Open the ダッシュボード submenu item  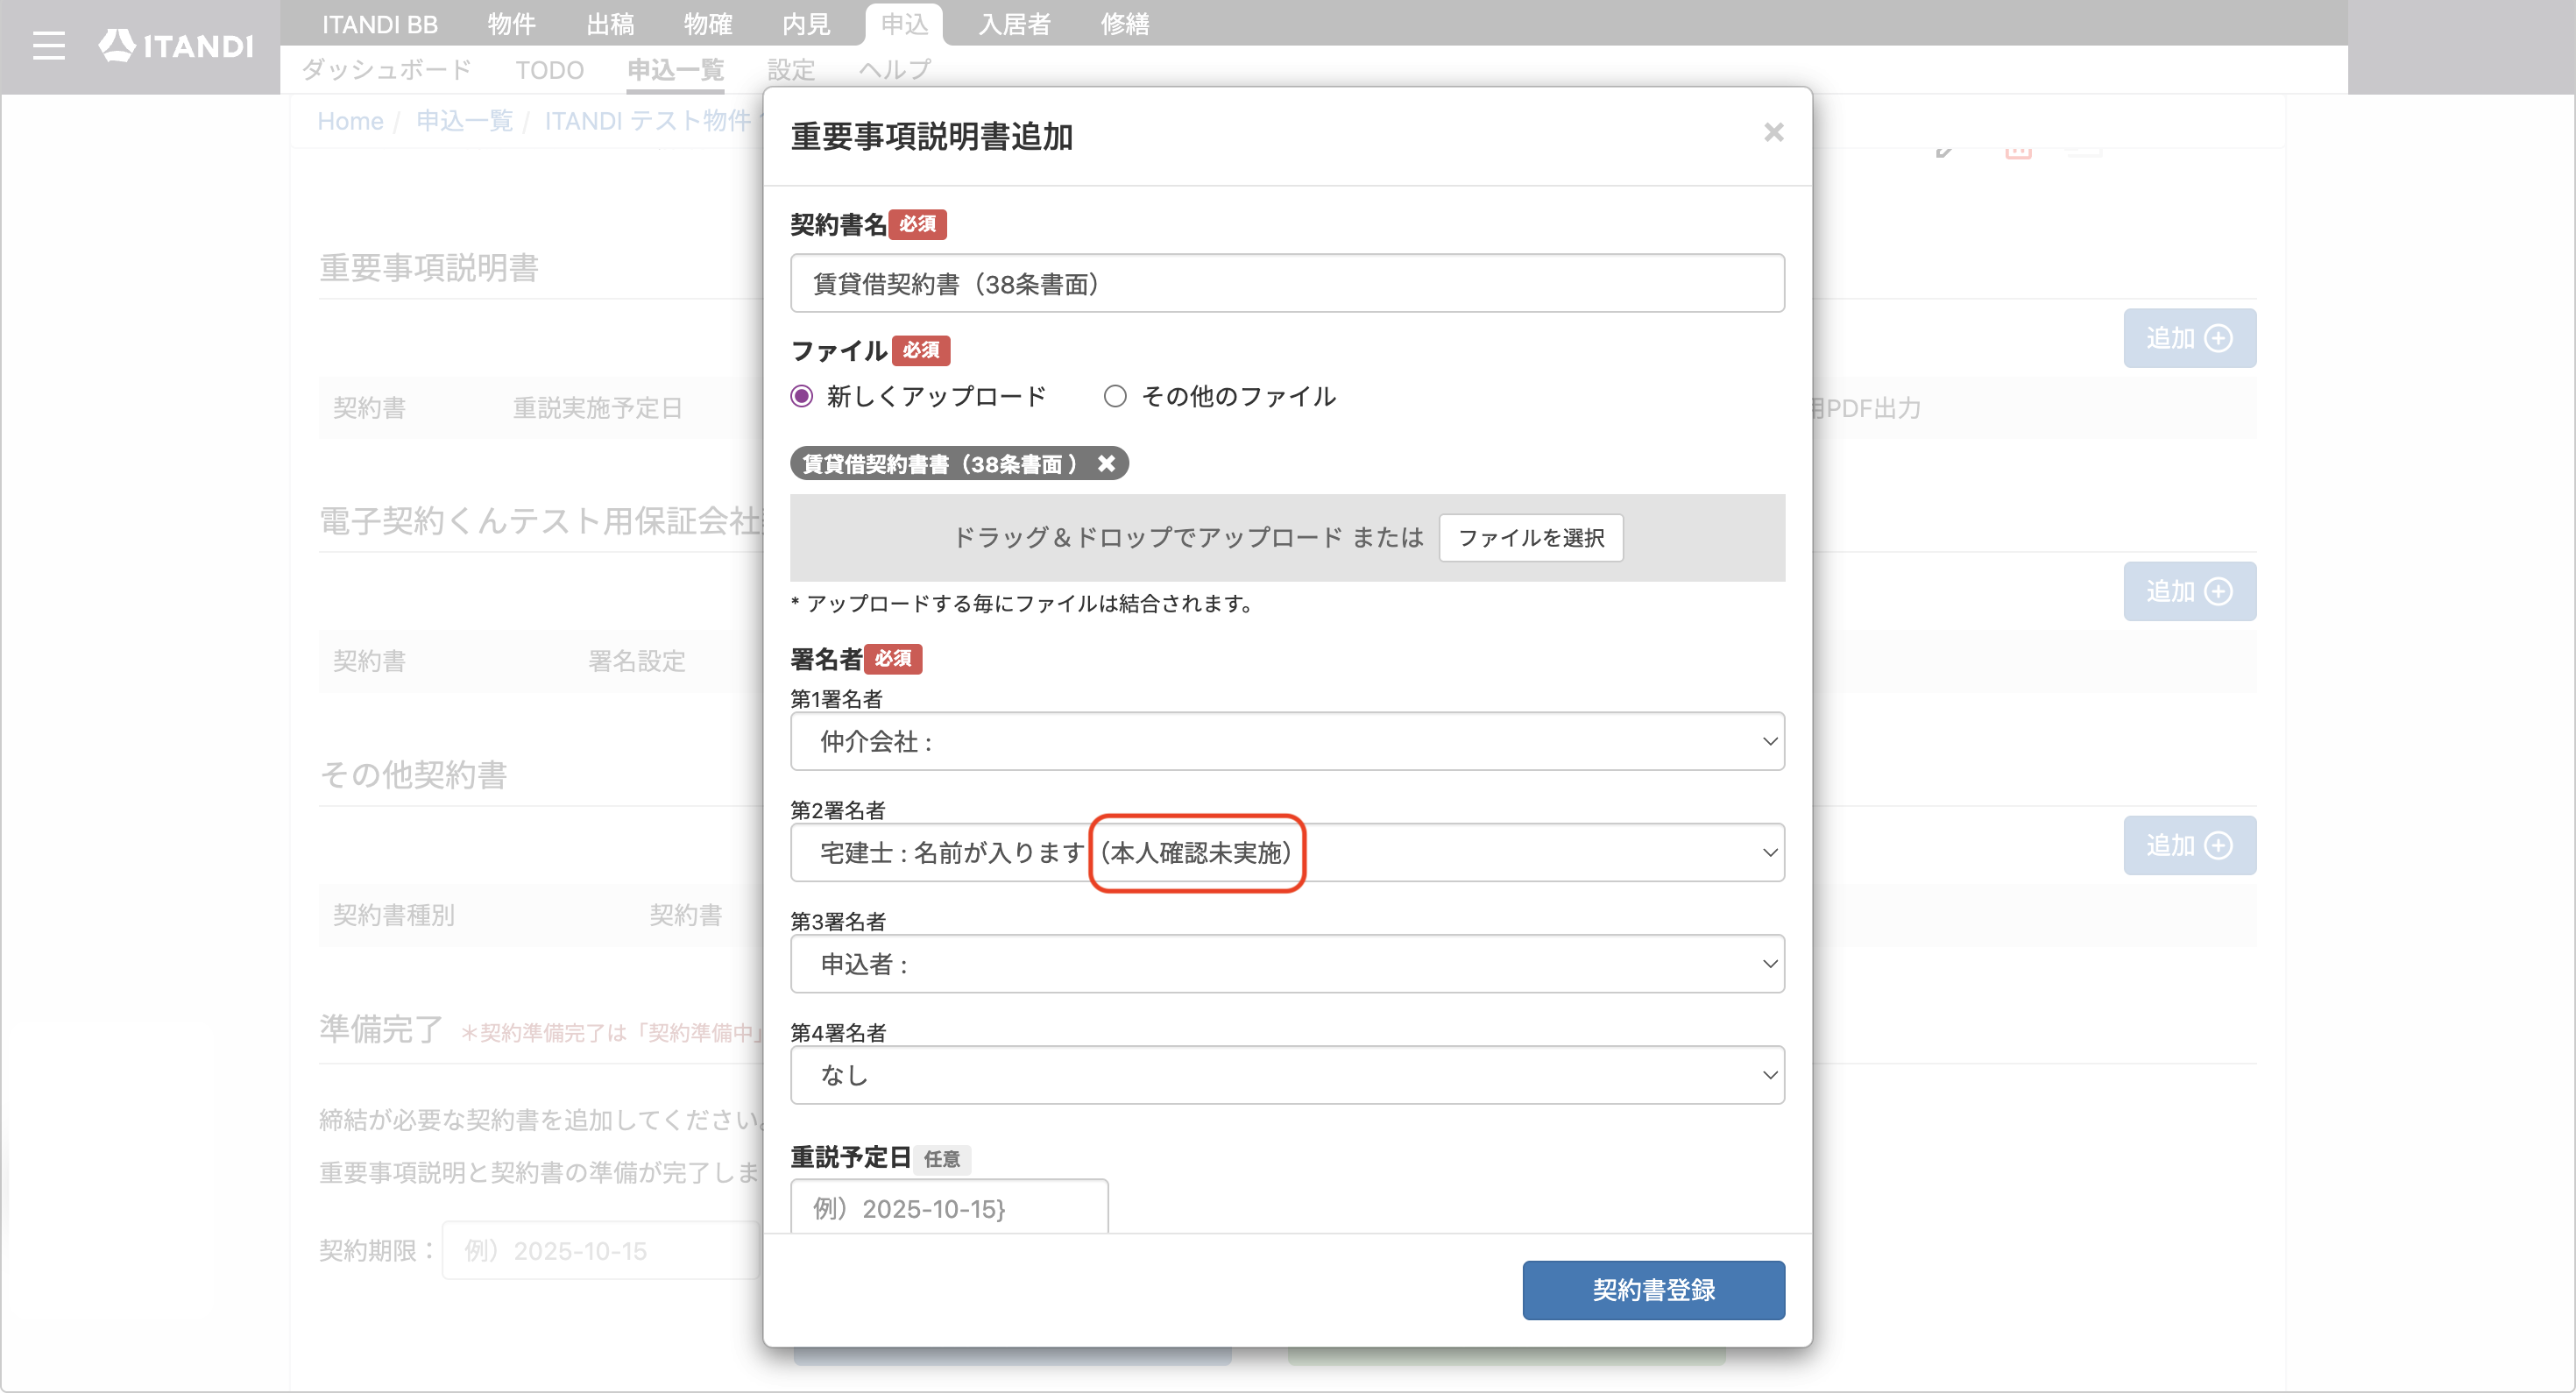click(x=386, y=70)
